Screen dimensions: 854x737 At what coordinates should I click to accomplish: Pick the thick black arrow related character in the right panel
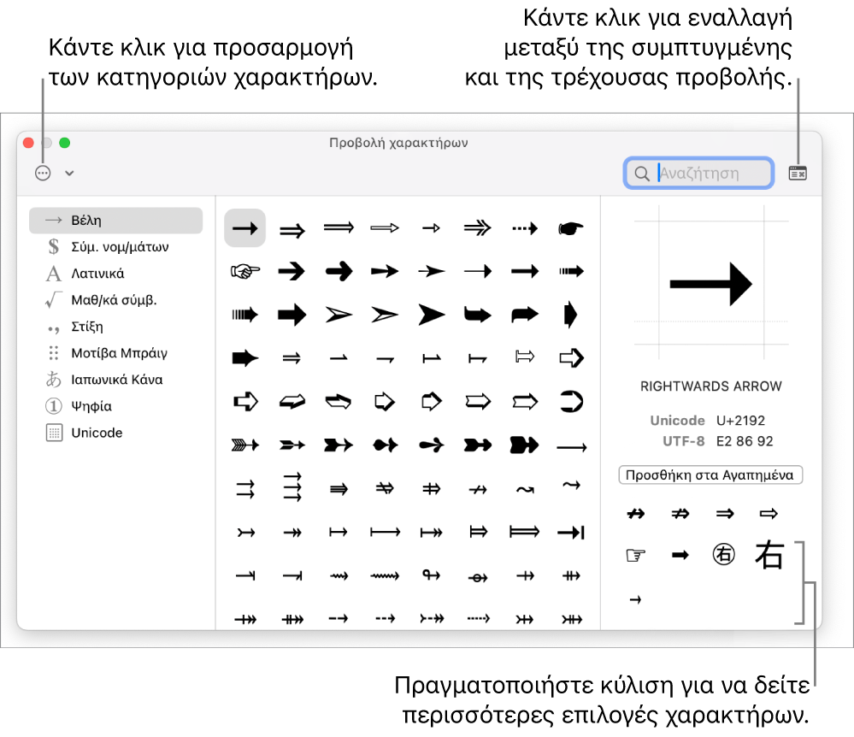(680, 555)
